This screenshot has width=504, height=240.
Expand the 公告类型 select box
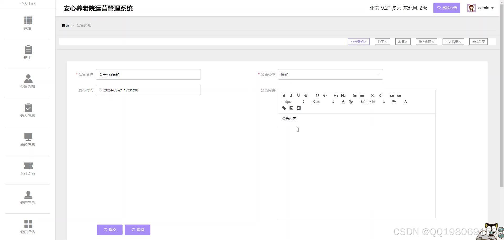tap(330, 74)
